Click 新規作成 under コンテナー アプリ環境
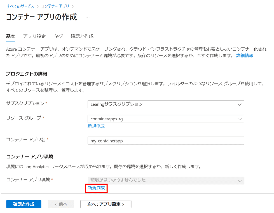Viewport: 274px width, 213px height. [x=96, y=188]
